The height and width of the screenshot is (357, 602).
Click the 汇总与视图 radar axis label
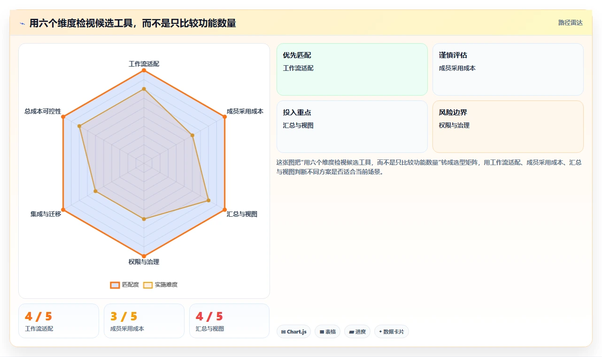(242, 214)
